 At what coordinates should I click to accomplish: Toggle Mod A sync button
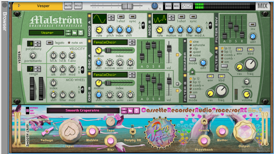tap(133, 17)
